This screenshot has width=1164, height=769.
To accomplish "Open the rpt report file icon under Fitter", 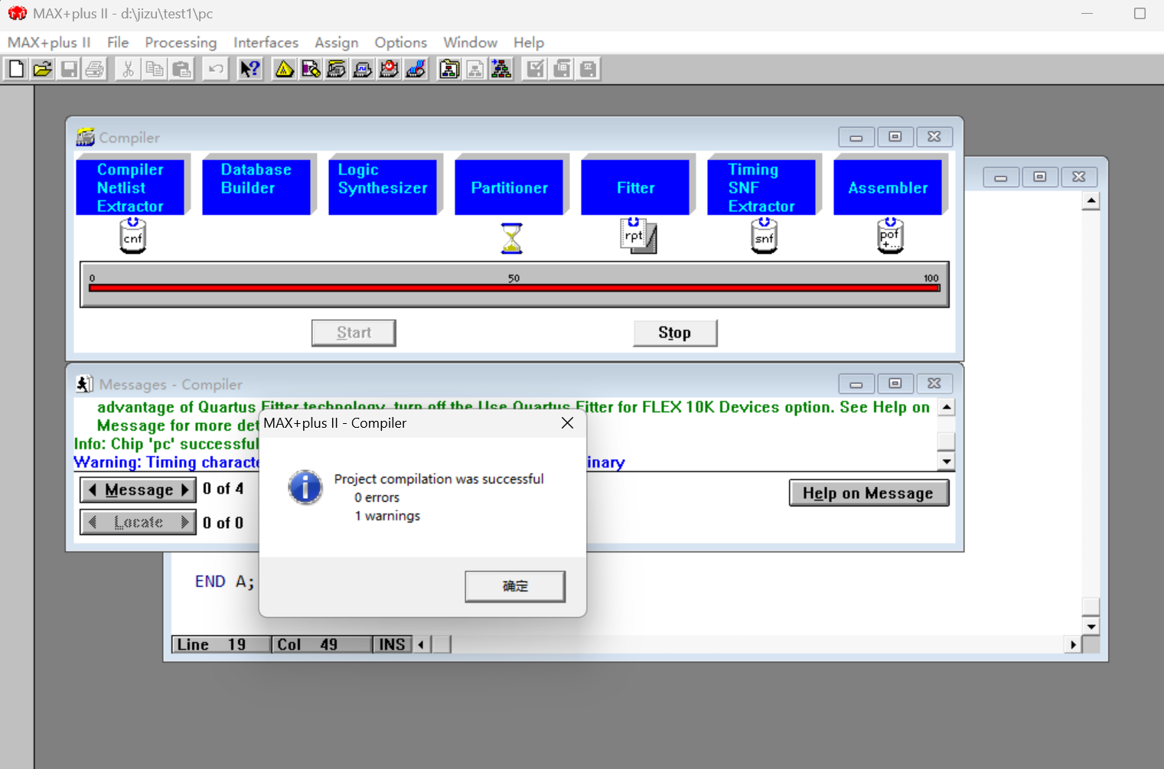I will (x=638, y=235).
